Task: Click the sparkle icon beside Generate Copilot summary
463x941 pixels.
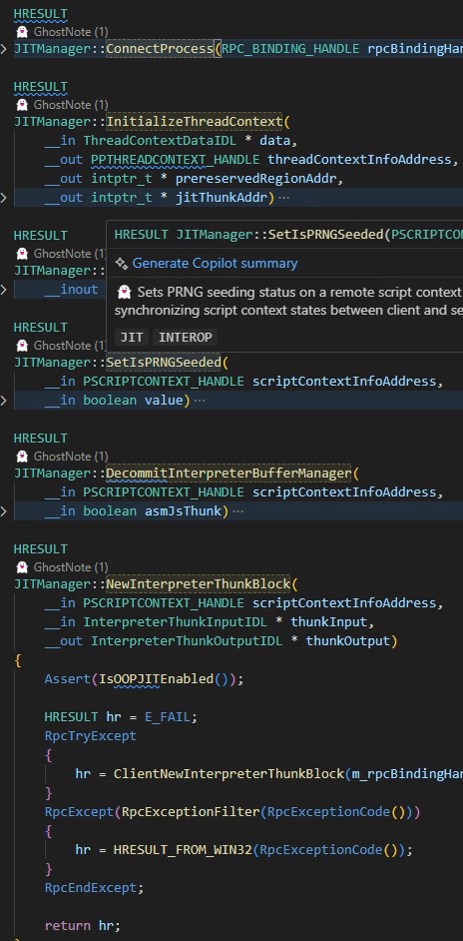Action: (x=122, y=264)
